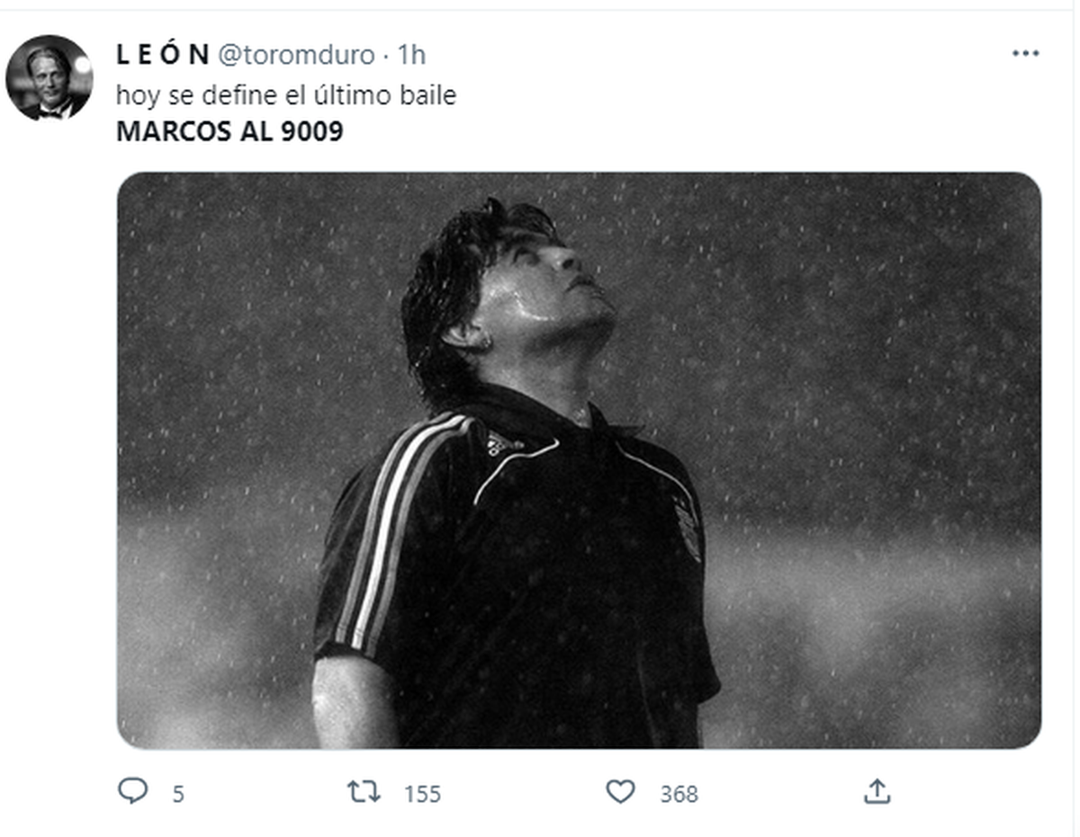1080x837 pixels.
Task: Open the @toromduro profile handle
Action: pos(296,55)
